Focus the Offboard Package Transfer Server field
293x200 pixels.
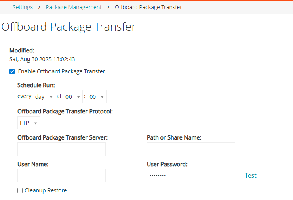61,149
